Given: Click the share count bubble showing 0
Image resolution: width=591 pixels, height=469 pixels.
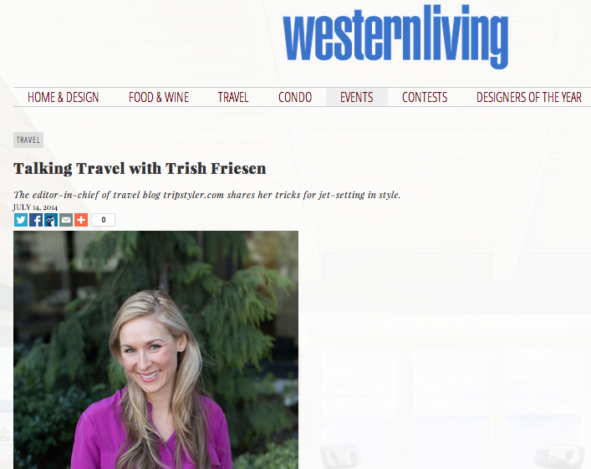Looking at the screenshot, I should (103, 220).
